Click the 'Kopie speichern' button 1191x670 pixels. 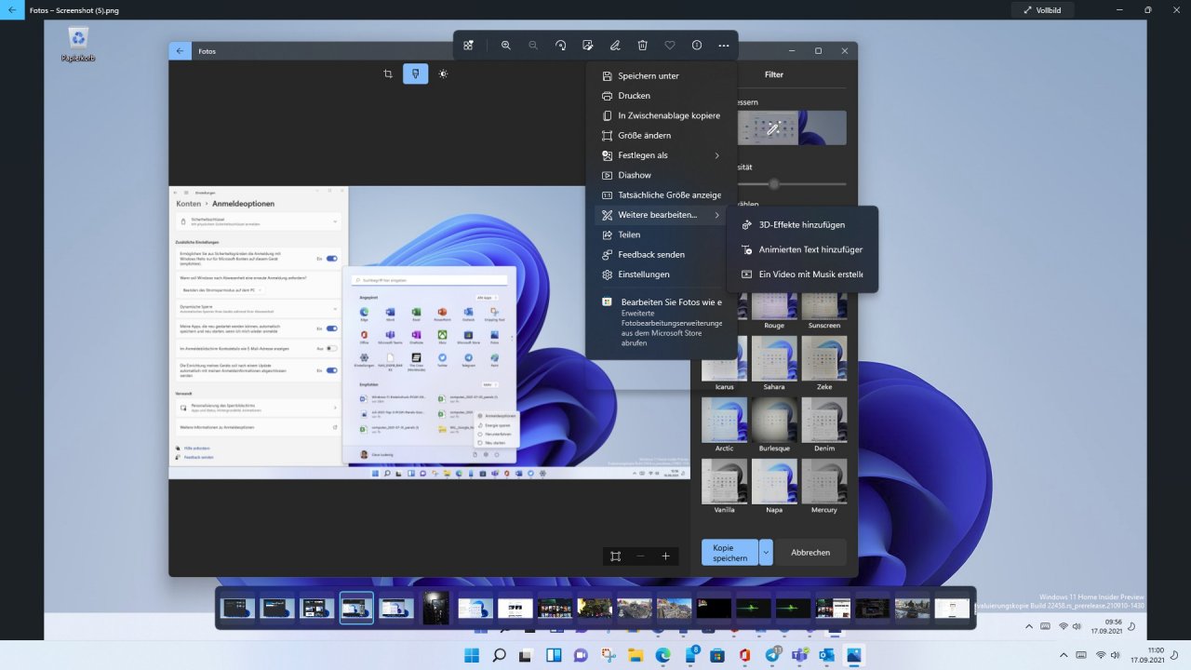[730, 553]
